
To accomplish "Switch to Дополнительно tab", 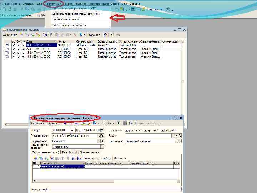I will pos(89,152).
